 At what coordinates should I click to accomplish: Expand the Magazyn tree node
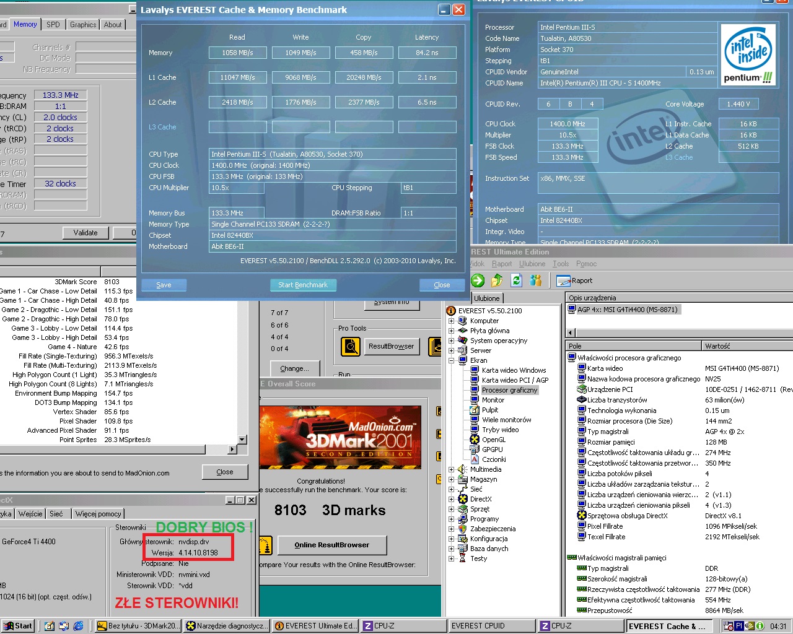(x=452, y=479)
